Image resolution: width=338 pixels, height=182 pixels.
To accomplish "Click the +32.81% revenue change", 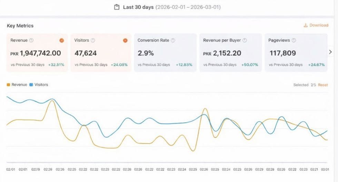I will (x=56, y=65).
